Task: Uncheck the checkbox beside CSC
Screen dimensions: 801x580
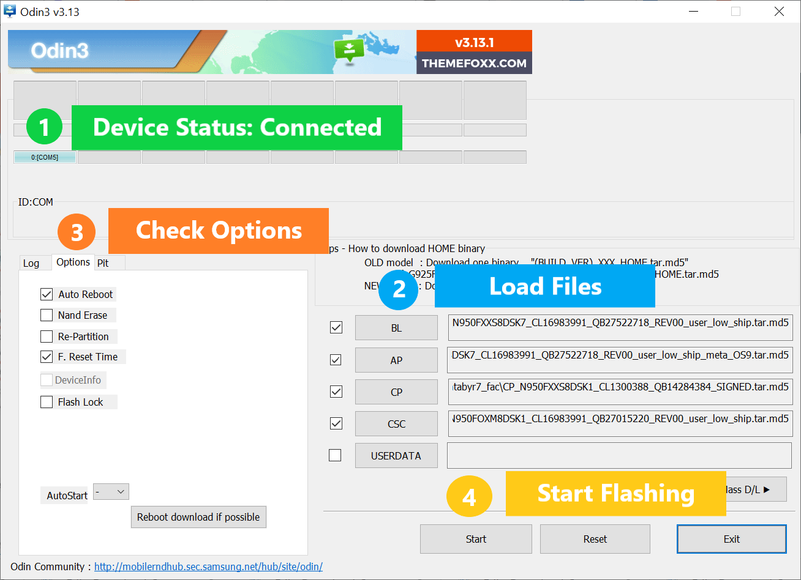Action: tap(336, 423)
